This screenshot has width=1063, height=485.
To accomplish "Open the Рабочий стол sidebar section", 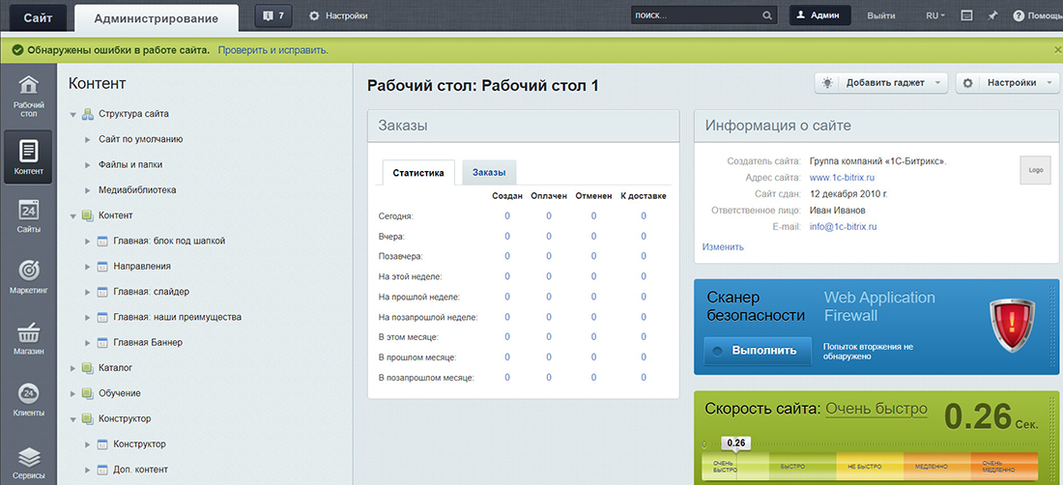I will coord(28,97).
